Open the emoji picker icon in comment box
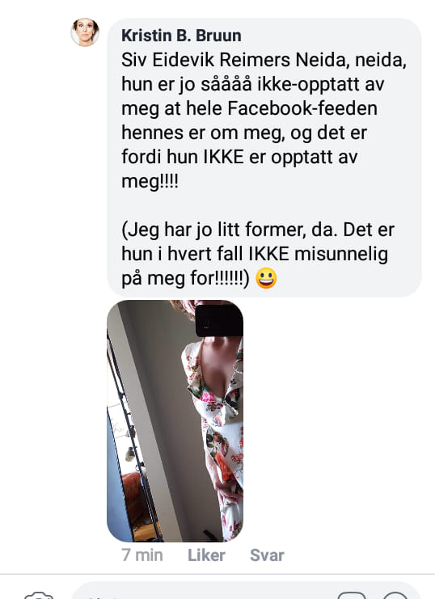Screen dimensions: 435x599 pos(395,595)
